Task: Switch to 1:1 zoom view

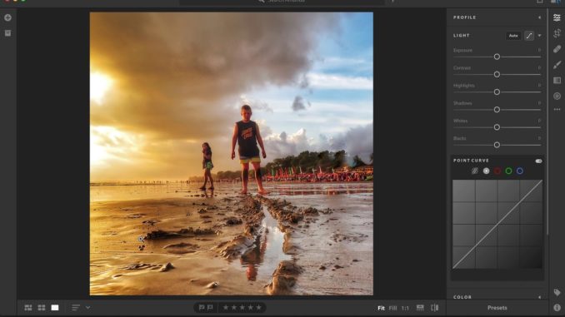Action: click(x=405, y=308)
